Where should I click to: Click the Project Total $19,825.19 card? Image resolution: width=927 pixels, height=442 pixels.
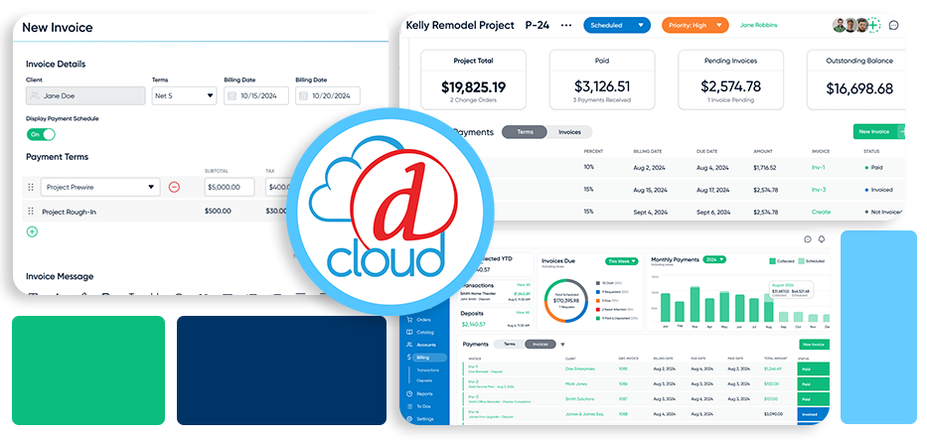click(x=473, y=79)
